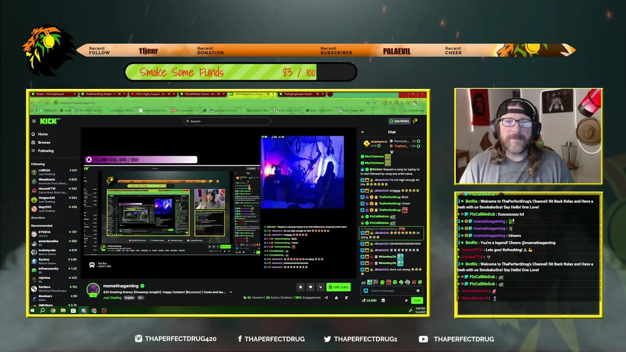Open the profile avatar menu beside Get KICKs
The image size is (626, 352).
click(416, 121)
